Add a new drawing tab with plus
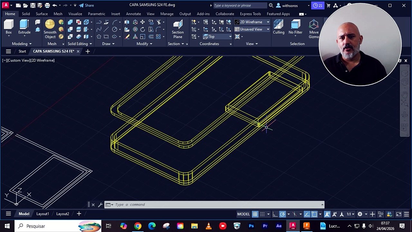This screenshot has height=232, width=412. 88,51
